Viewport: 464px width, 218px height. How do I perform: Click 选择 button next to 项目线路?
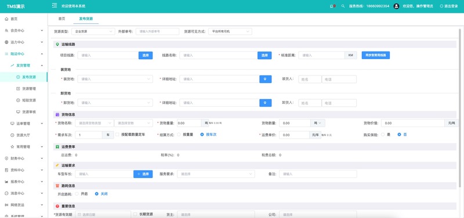click(146, 55)
